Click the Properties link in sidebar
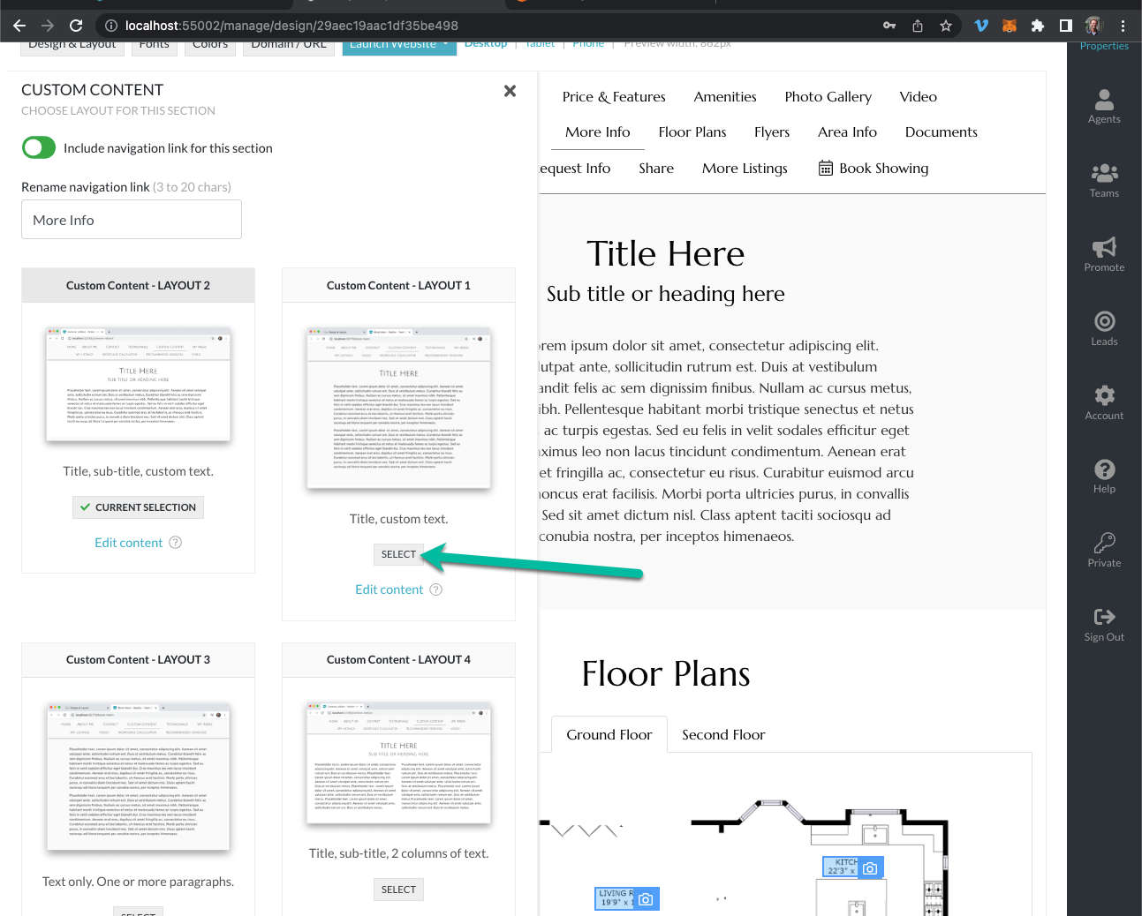Viewport: 1142px width, 916px height. [x=1104, y=46]
